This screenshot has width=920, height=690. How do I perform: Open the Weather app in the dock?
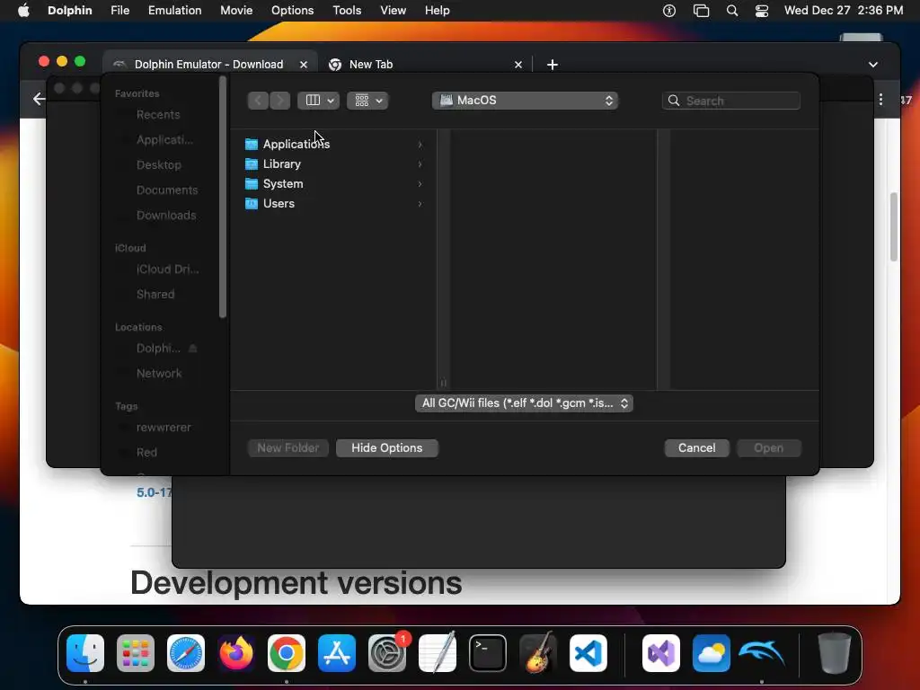click(x=712, y=653)
